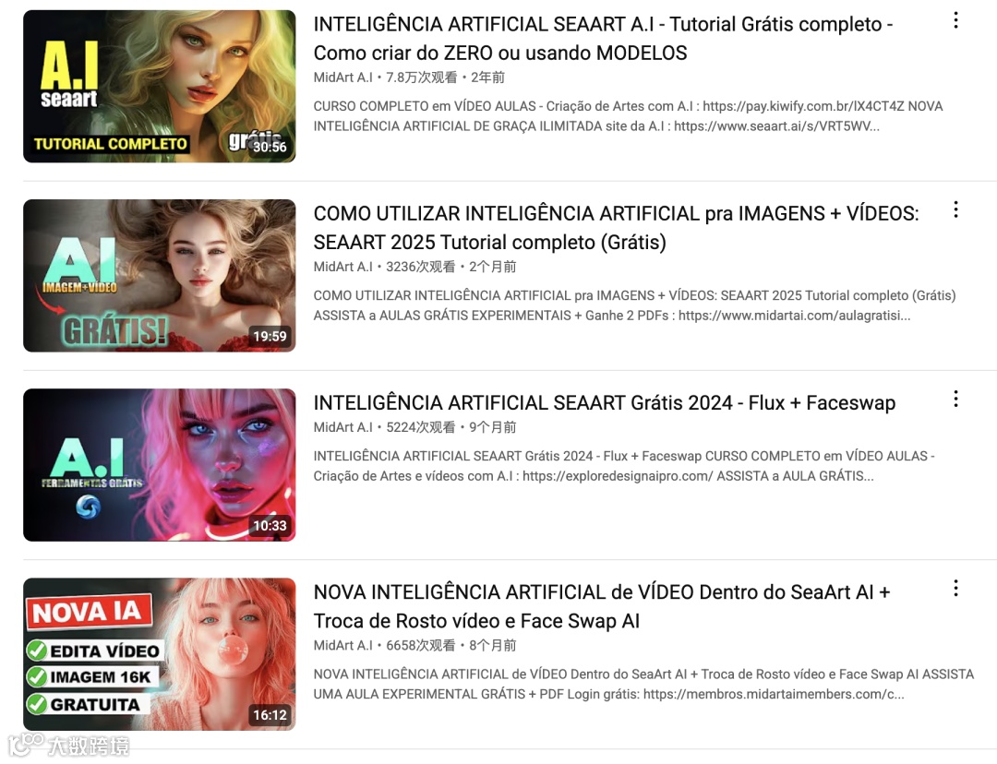997x764 pixels.
Task: Click the 10:33 duration badge
Action: click(270, 526)
